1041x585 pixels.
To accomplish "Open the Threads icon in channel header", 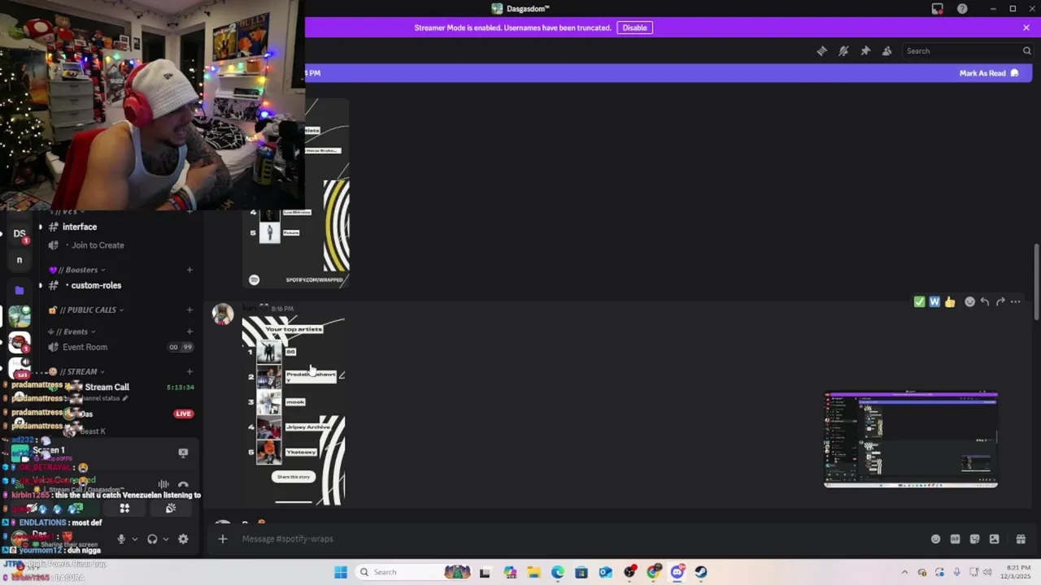I will (821, 50).
